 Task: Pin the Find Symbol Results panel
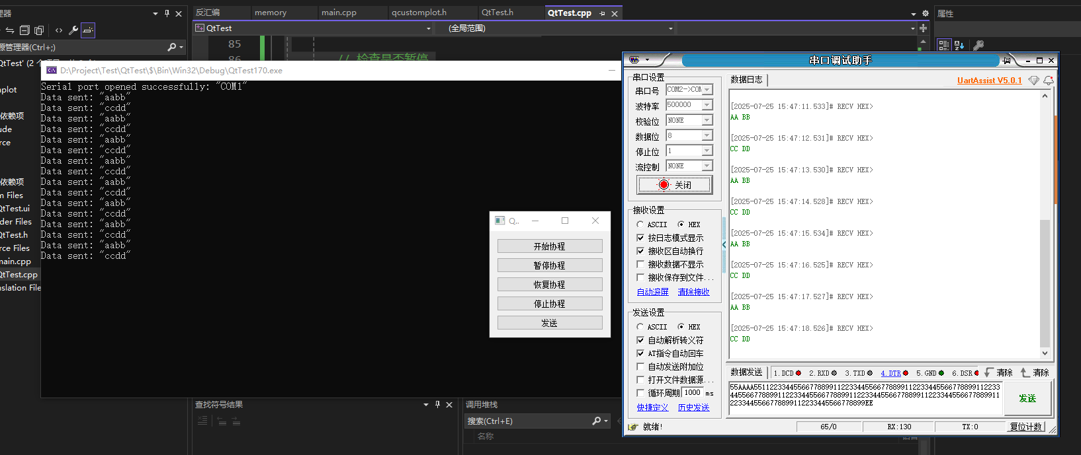coord(437,404)
